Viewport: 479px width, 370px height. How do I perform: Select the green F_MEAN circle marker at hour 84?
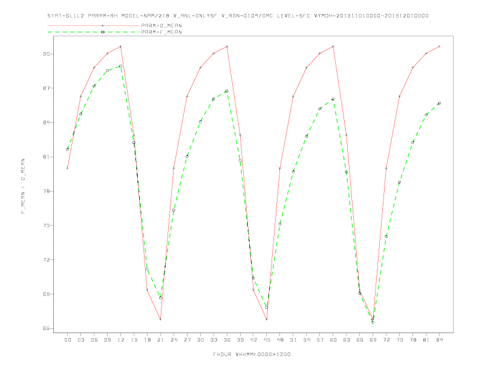point(439,103)
